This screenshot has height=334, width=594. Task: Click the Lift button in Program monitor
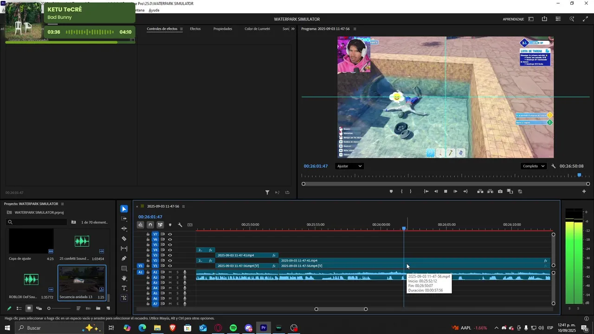(x=480, y=191)
